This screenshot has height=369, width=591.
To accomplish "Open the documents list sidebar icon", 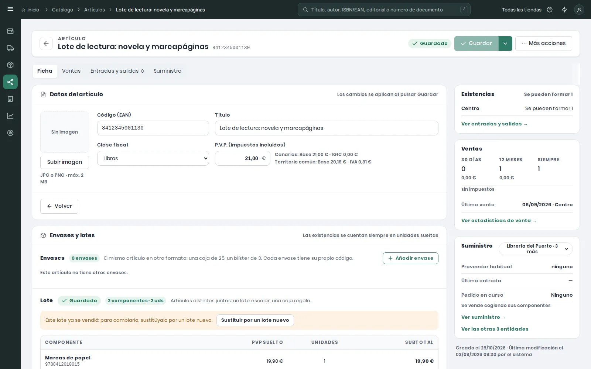I will pos(10,99).
